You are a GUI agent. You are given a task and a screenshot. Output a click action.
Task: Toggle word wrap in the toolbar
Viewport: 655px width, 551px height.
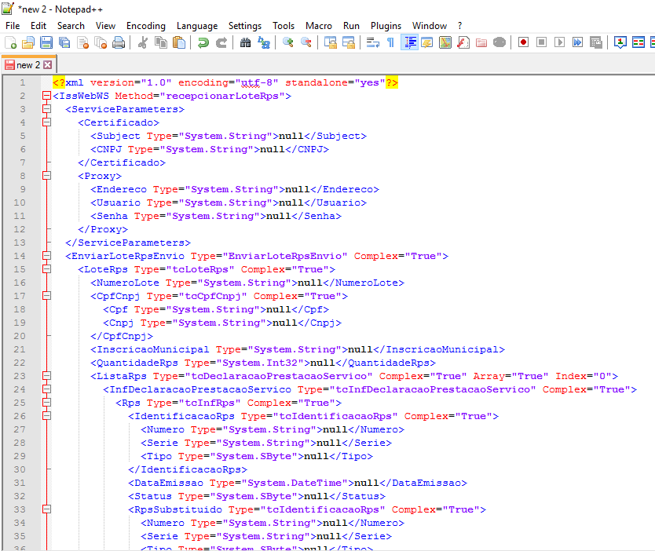click(372, 42)
